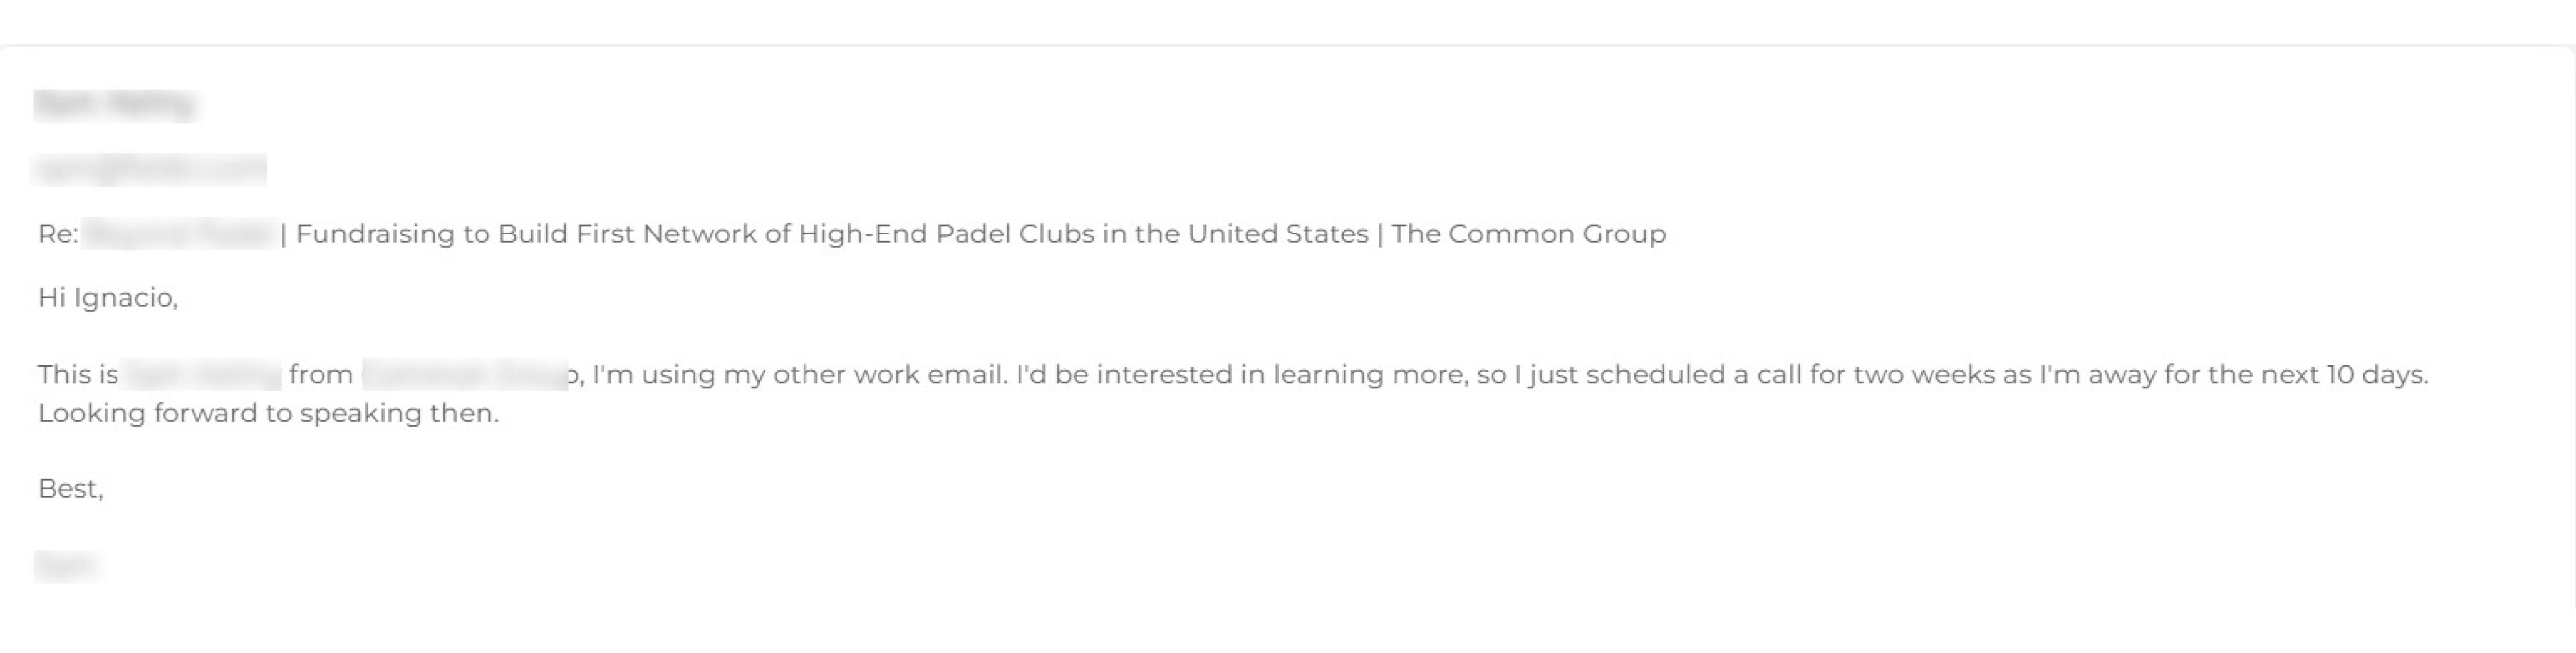Click the "Hi Ignacio," greeting
Image resolution: width=2576 pixels, height=653 pixels.
pos(108,298)
